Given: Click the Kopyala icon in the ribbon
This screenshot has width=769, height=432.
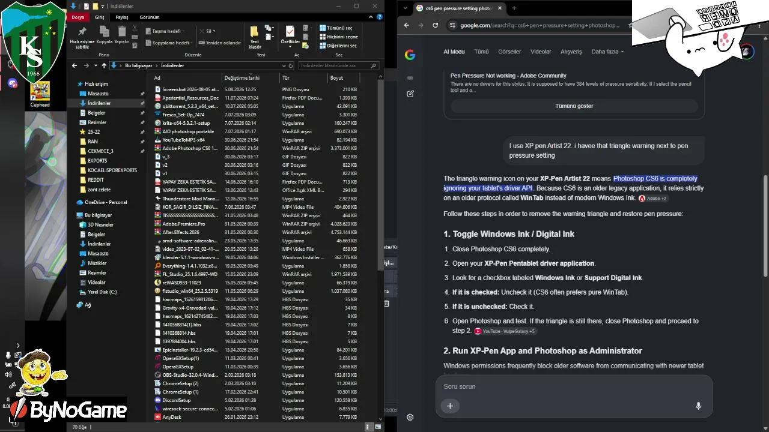Looking at the screenshot, I should click(105, 31).
